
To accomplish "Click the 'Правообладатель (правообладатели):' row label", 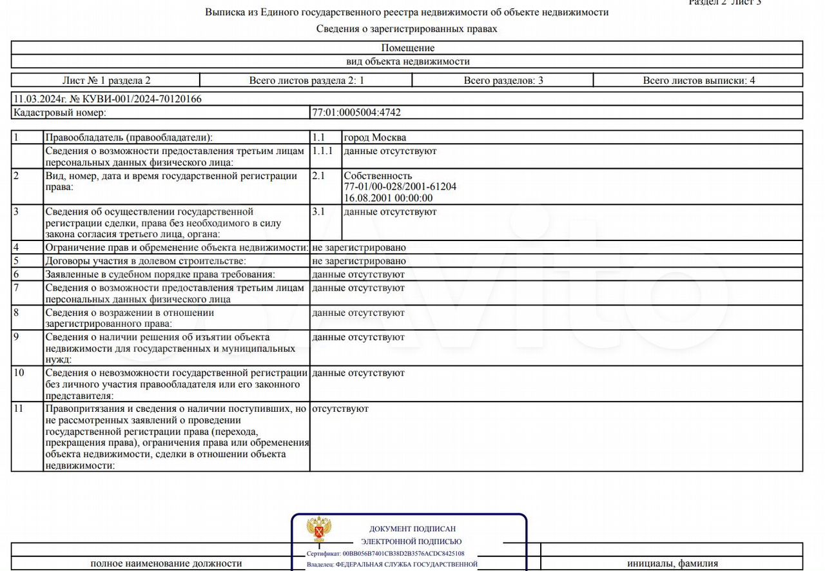I will click(x=129, y=137).
